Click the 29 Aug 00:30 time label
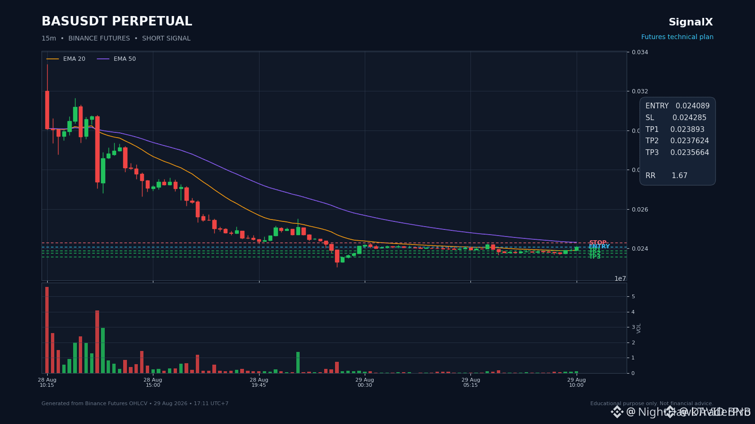 point(365,383)
